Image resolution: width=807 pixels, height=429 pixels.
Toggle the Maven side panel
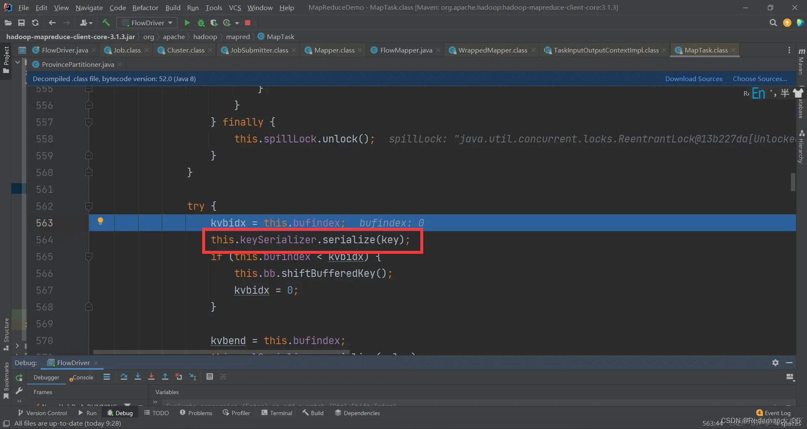click(x=801, y=61)
